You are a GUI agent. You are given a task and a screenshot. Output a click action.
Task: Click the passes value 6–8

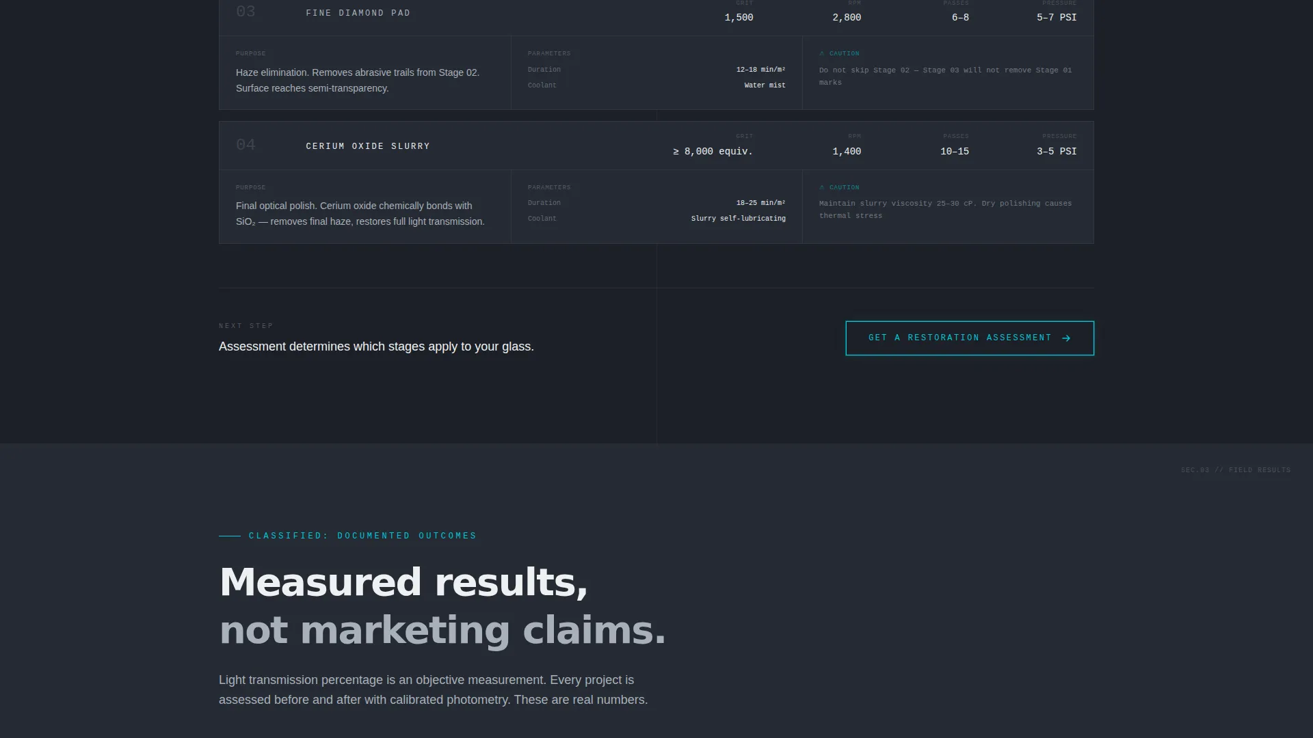tap(960, 18)
